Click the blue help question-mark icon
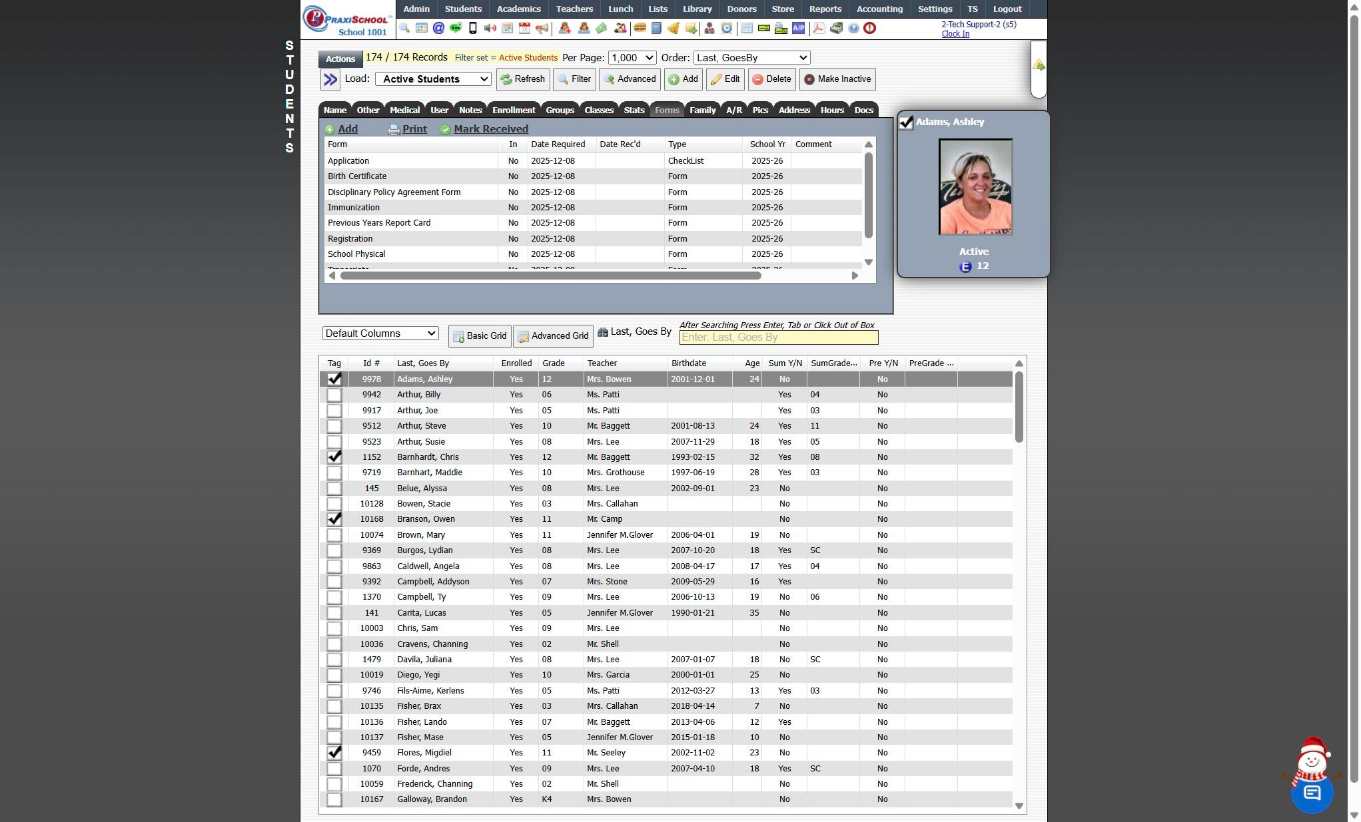Screen dimensions: 1361x822 click(853, 28)
